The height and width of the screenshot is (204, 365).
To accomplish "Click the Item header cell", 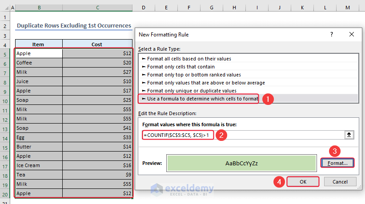I will (x=39, y=44).
